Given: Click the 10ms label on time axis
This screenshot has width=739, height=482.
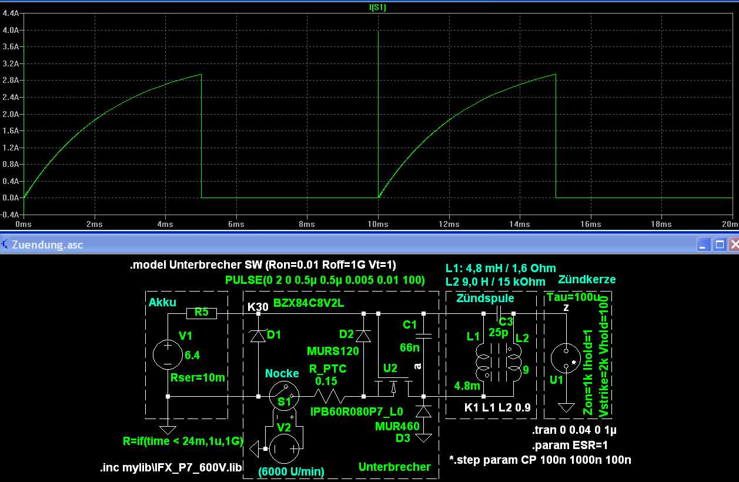Looking at the screenshot, I should click(377, 225).
